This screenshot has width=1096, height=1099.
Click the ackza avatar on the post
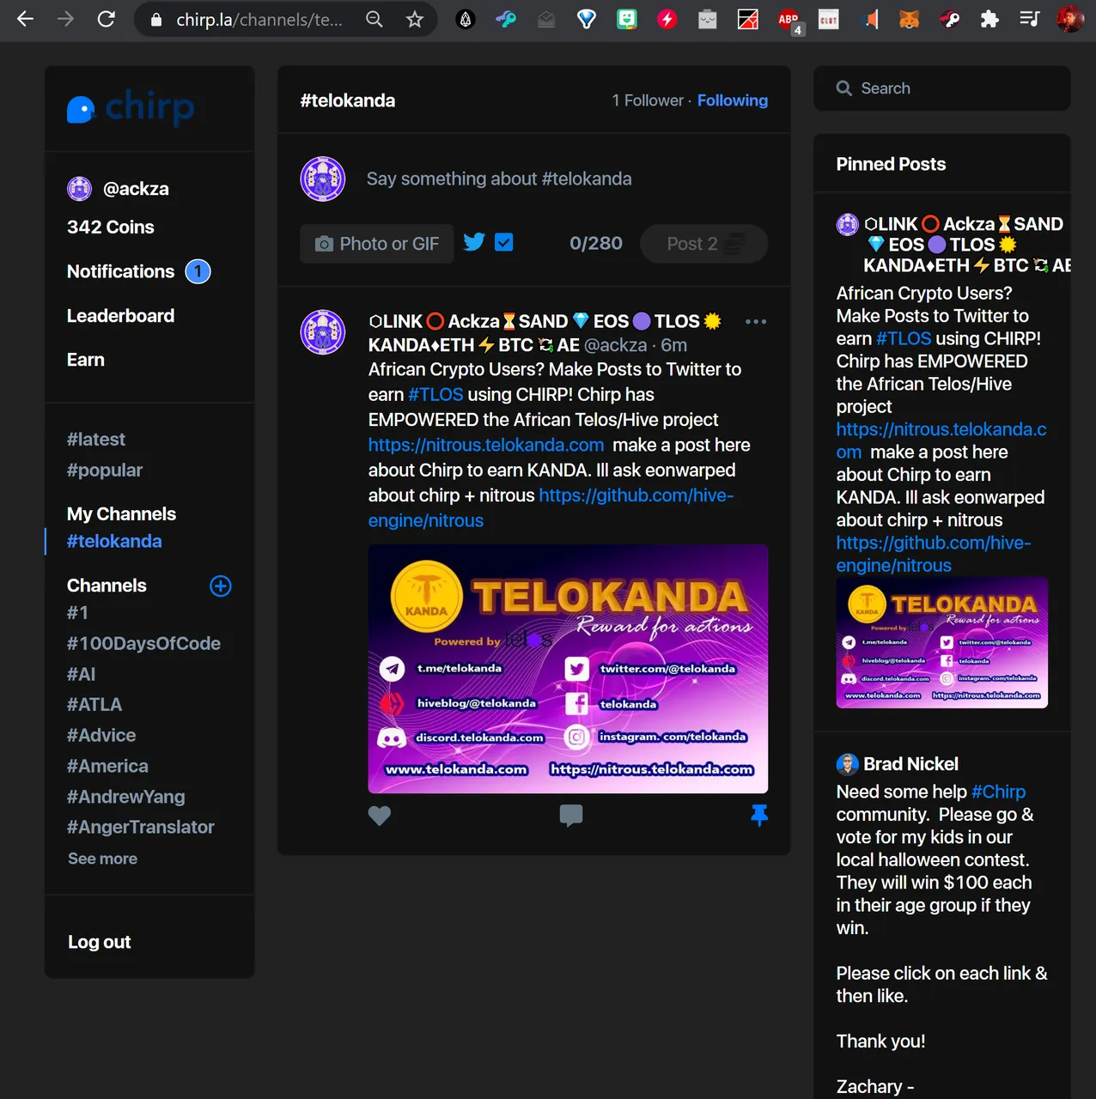coord(323,332)
